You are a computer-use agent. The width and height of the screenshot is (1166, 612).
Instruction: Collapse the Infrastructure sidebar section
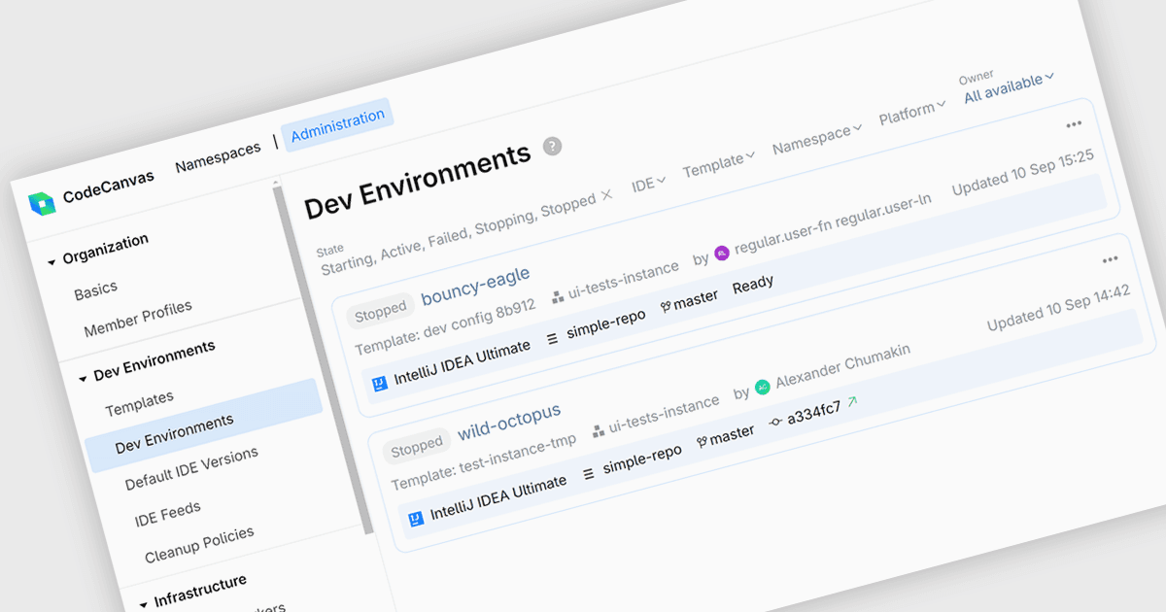tap(143, 603)
